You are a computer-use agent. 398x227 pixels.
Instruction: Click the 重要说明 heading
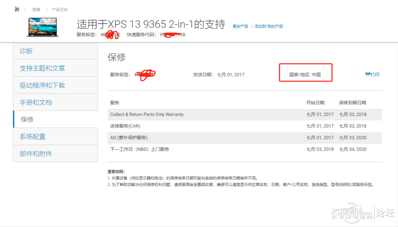[116, 171]
